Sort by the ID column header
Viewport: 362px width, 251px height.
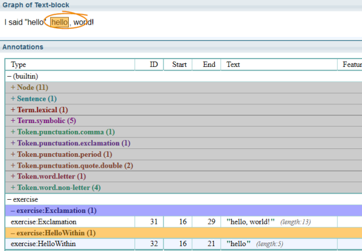[x=153, y=65]
